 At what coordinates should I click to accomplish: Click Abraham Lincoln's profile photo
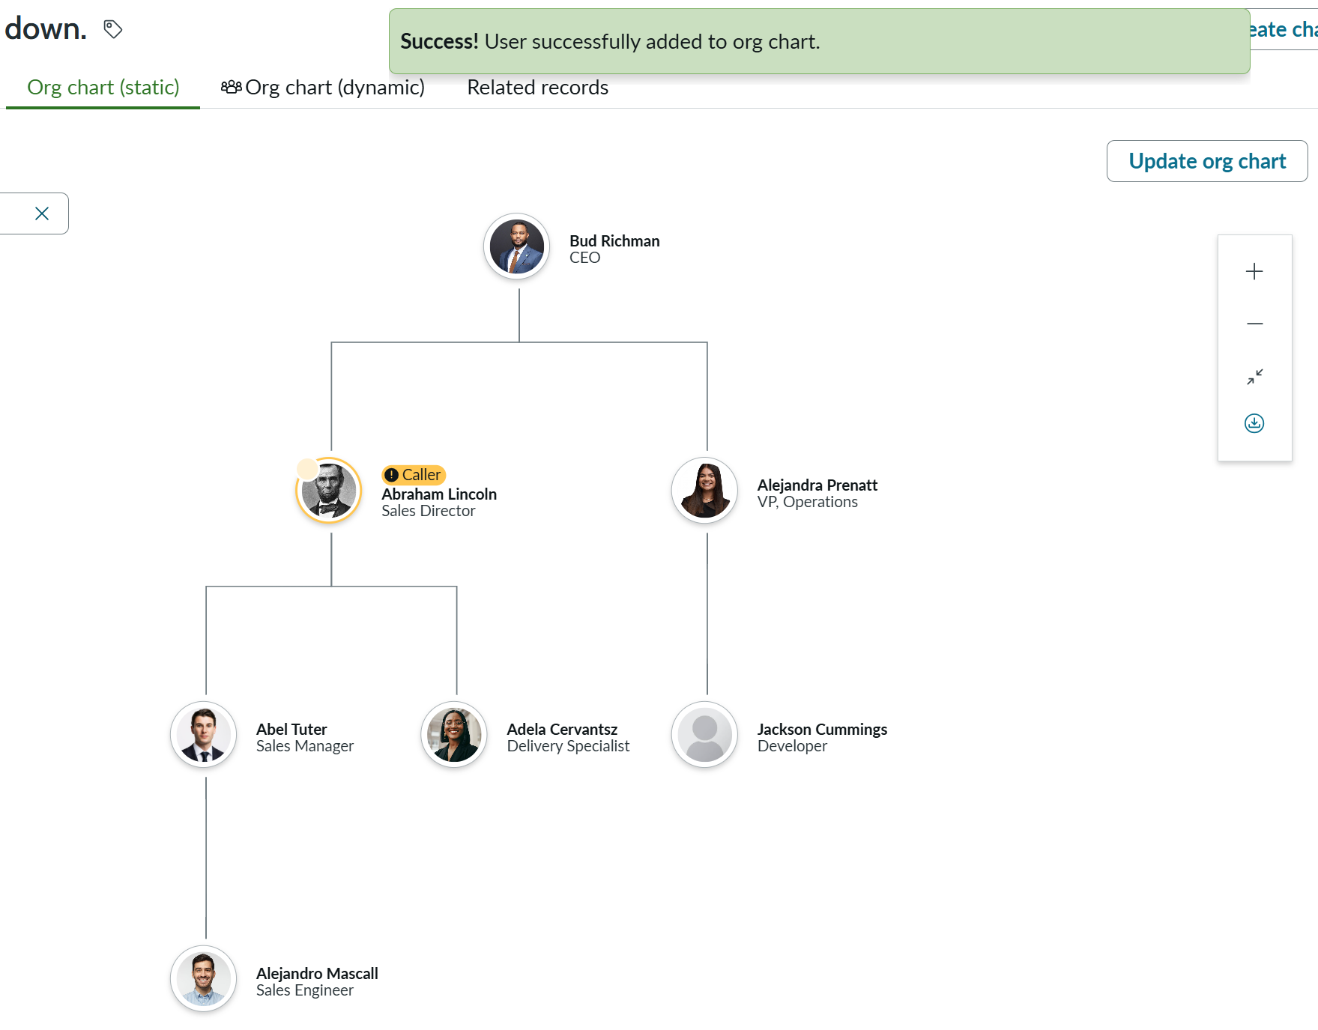[x=328, y=490]
